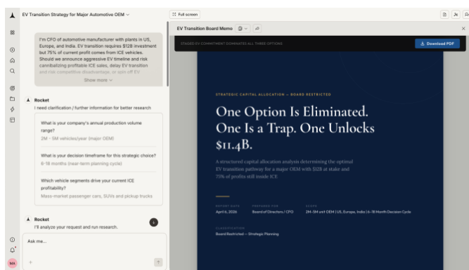Click the share arrow icon beside memo title
The height and width of the screenshot is (270, 469).
(x=257, y=29)
